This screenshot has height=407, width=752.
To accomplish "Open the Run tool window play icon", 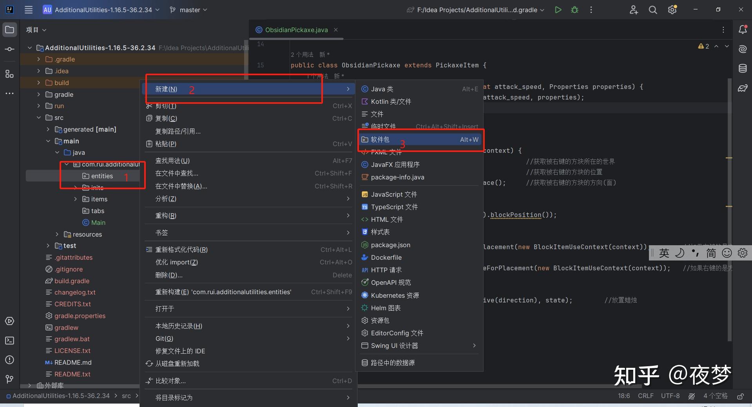I will click(x=9, y=321).
